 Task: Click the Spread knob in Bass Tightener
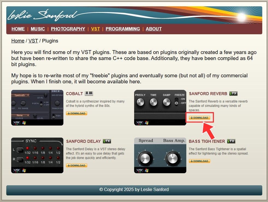(x=145, y=158)
